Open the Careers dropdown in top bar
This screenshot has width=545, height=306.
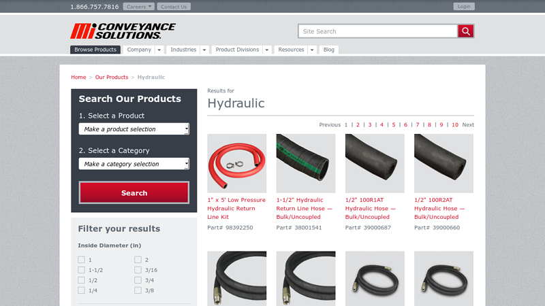click(139, 7)
